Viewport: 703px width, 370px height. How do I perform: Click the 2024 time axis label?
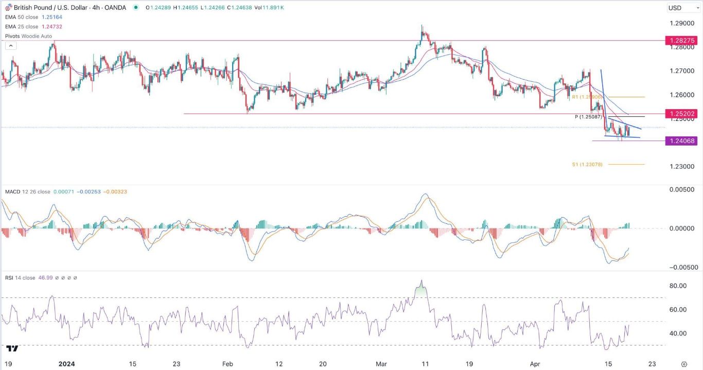coord(67,364)
